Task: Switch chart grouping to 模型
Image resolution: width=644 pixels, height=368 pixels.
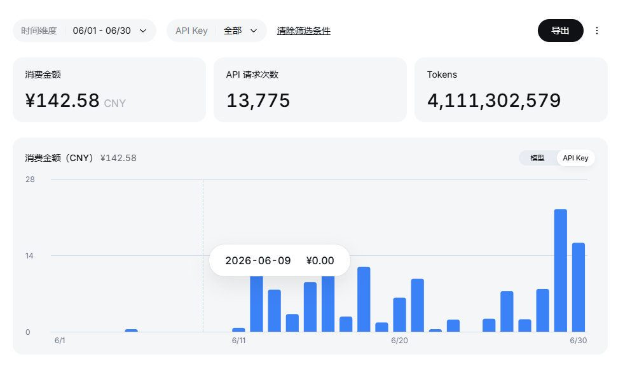Action: point(537,158)
